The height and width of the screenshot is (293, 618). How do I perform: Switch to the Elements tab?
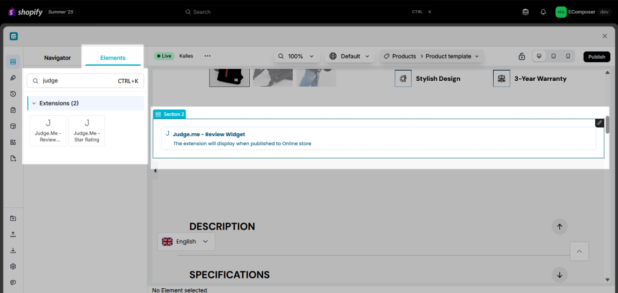click(x=113, y=57)
